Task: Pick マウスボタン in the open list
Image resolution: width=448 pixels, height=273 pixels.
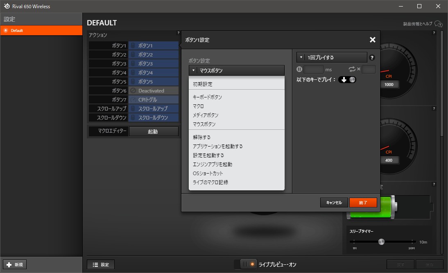Action: pyautogui.click(x=237, y=124)
